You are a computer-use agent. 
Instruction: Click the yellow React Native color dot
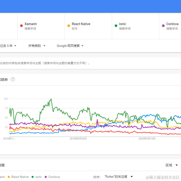(68, 26)
